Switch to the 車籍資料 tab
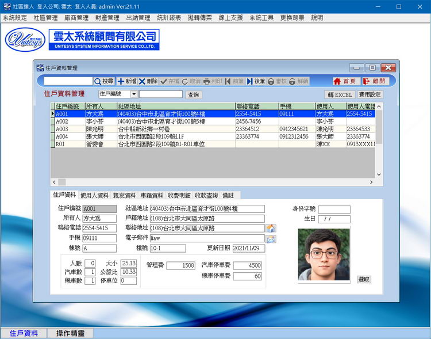Viewport: 431px width, 339px height. 152,196
